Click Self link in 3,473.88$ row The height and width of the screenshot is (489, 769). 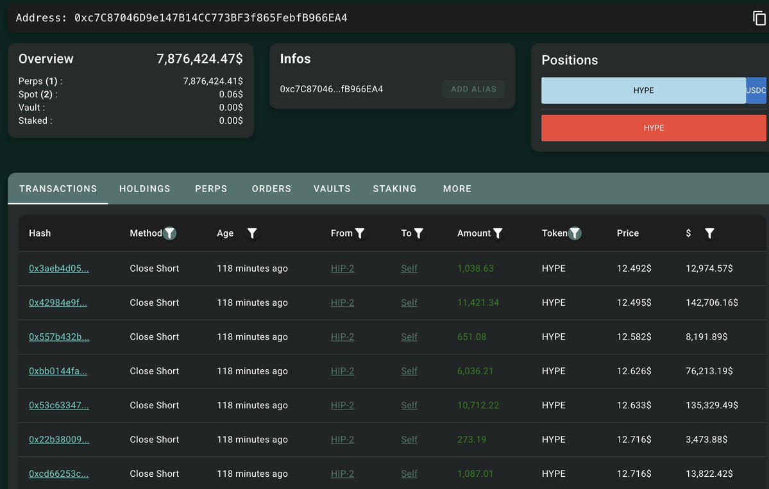(x=409, y=440)
